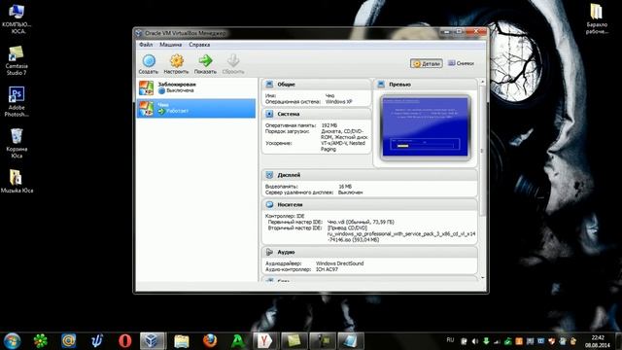Click the Сбросить toolbar icon
The image size is (622, 350).
click(233, 60)
